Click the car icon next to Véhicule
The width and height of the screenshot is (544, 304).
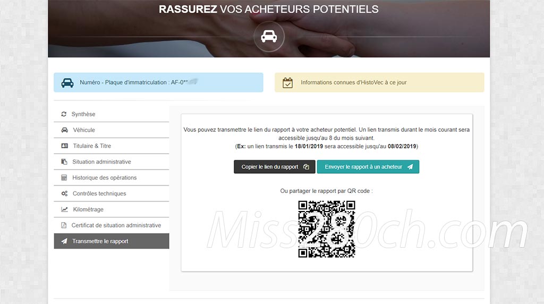64,130
